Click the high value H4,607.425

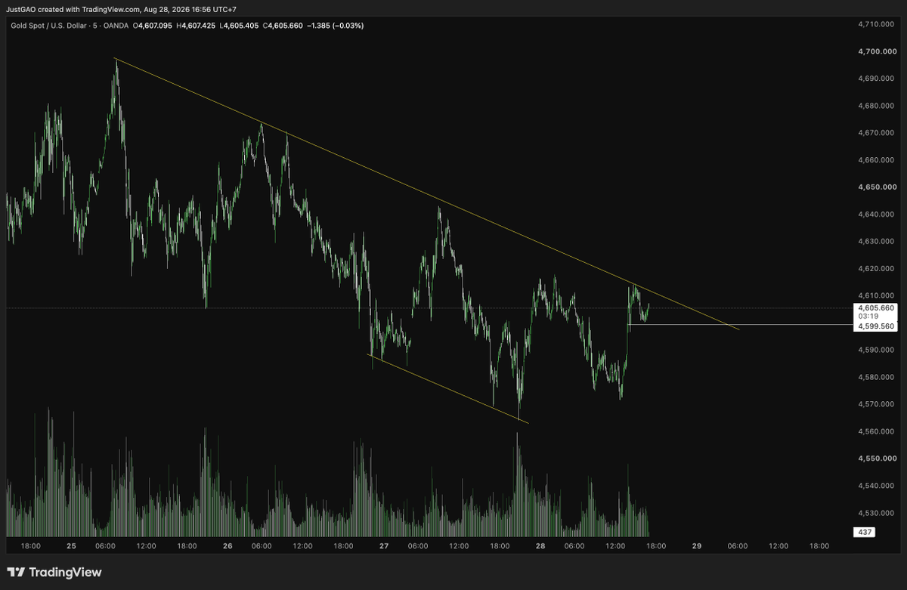pos(197,26)
